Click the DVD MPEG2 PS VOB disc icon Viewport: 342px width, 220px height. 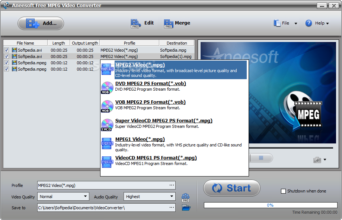pyautogui.click(x=107, y=88)
